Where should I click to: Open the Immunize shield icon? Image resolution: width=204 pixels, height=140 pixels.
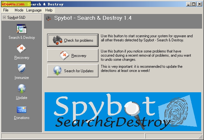22,69
